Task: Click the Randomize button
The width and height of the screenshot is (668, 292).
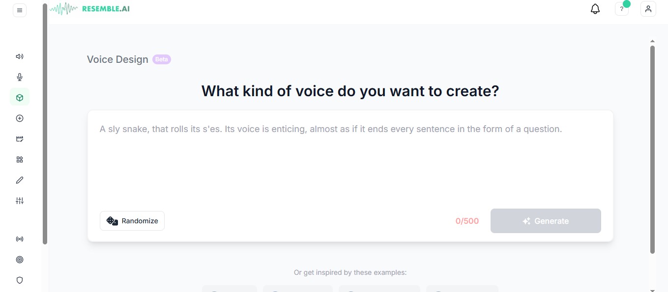Action: 132,221
